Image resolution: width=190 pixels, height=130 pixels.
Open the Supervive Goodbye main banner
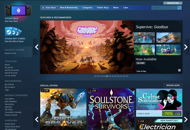click(87, 47)
